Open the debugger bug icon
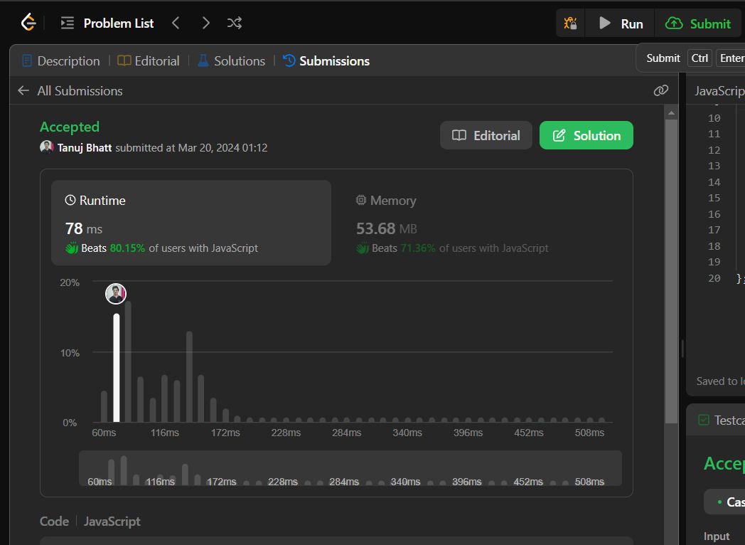Viewport: 745px width, 545px height. tap(570, 23)
